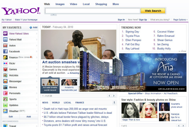Expand the search box suggestions arrow
Screen dimensions: 189x127
54,14
